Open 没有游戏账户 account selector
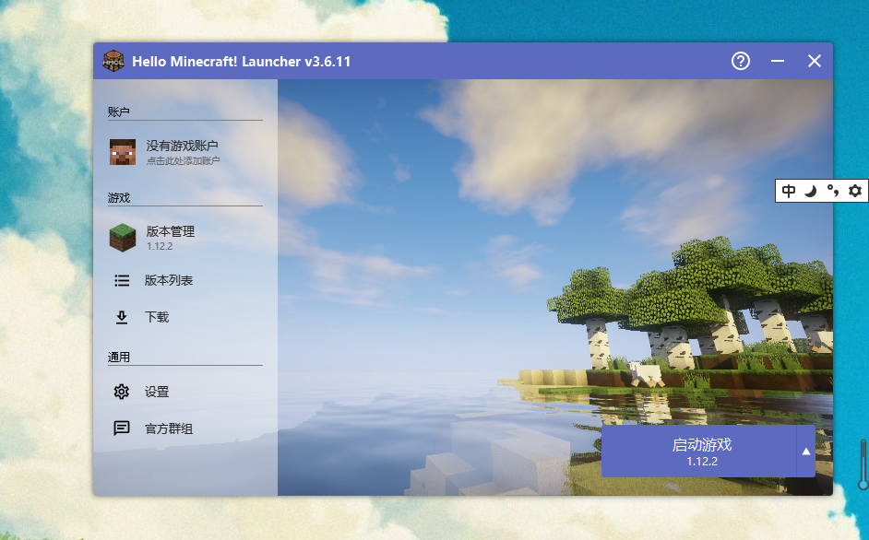The width and height of the screenshot is (869, 540). (x=183, y=152)
